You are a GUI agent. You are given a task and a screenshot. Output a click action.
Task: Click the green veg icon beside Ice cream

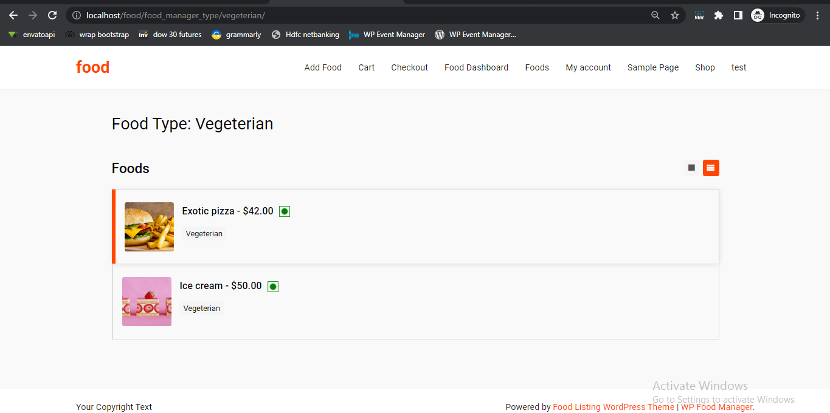273,286
